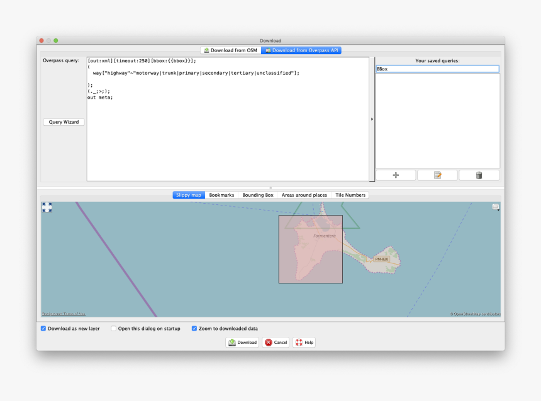541x401 pixels.
Task: Click the trash icon to delete query
Action: click(x=479, y=175)
